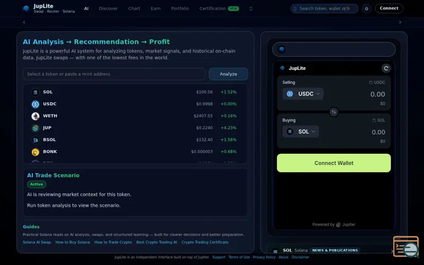Select the SOL row in token list
Image resolution: width=424 pixels, height=265 pixels.
pos(135,92)
